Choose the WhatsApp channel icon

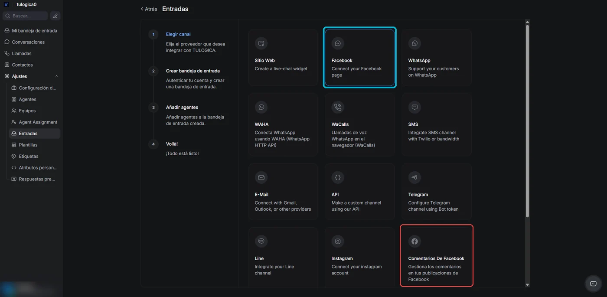click(414, 43)
